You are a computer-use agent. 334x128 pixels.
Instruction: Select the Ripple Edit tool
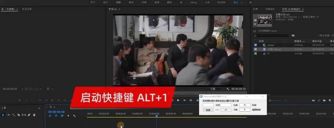coord(14,115)
